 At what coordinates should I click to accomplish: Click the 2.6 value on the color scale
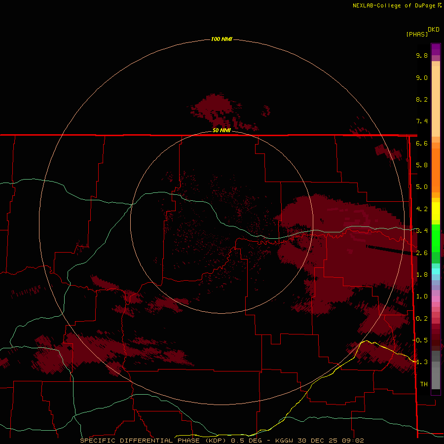click(422, 253)
